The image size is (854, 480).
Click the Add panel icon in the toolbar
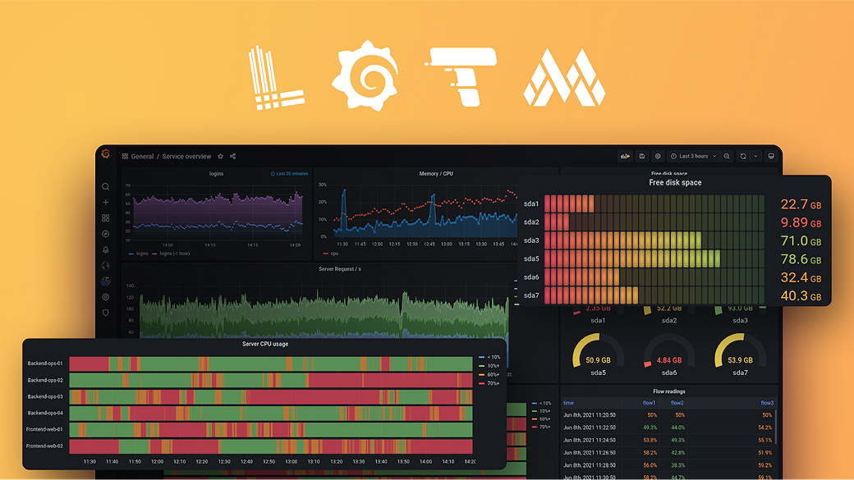[626, 156]
